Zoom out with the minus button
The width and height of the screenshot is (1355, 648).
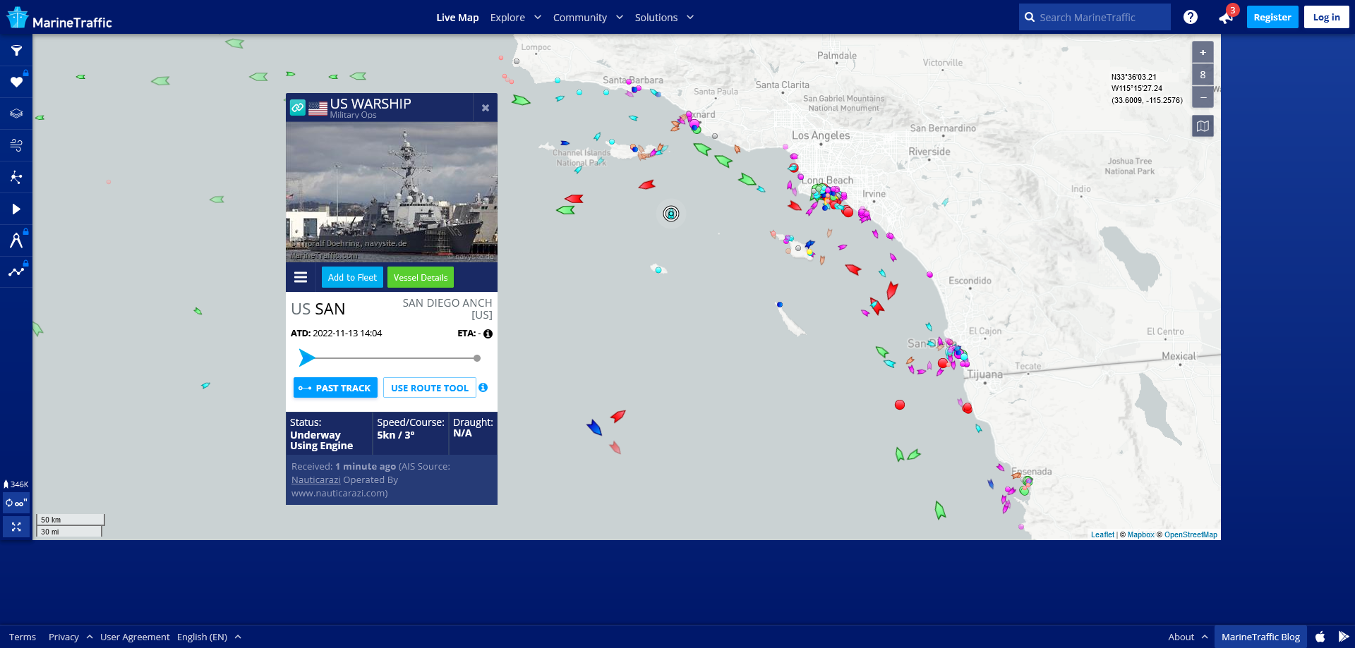(1203, 97)
